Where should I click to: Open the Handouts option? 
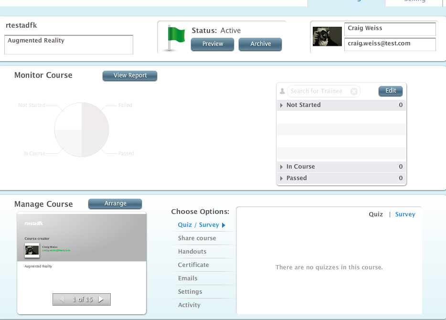(x=192, y=252)
